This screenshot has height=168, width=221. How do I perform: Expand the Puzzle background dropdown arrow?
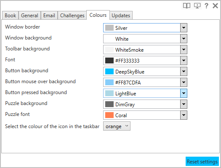pos(184,104)
